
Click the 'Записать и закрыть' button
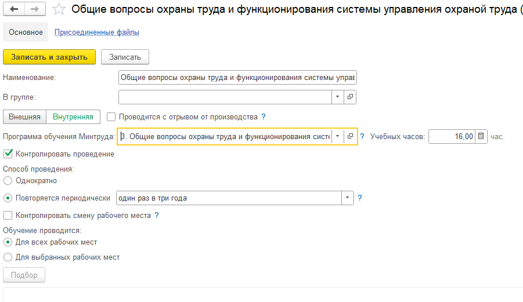point(49,57)
